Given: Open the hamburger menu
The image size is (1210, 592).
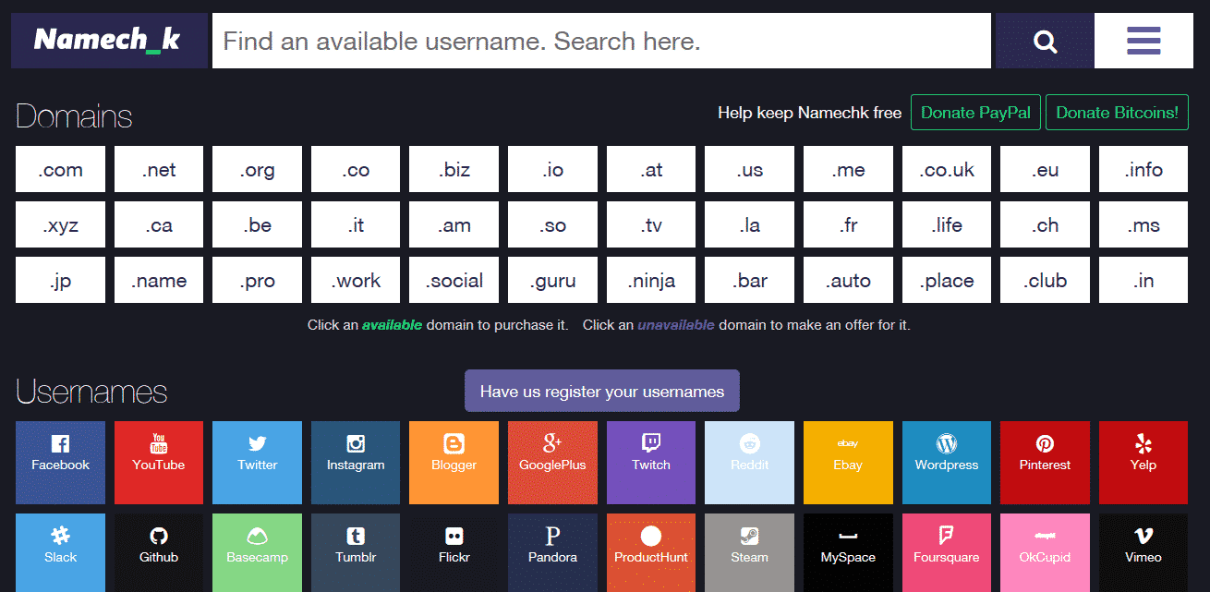Looking at the screenshot, I should 1143,40.
